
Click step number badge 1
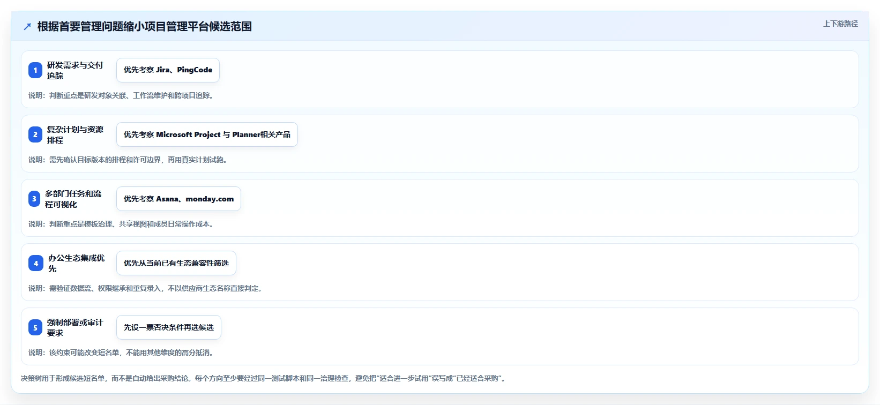35,70
